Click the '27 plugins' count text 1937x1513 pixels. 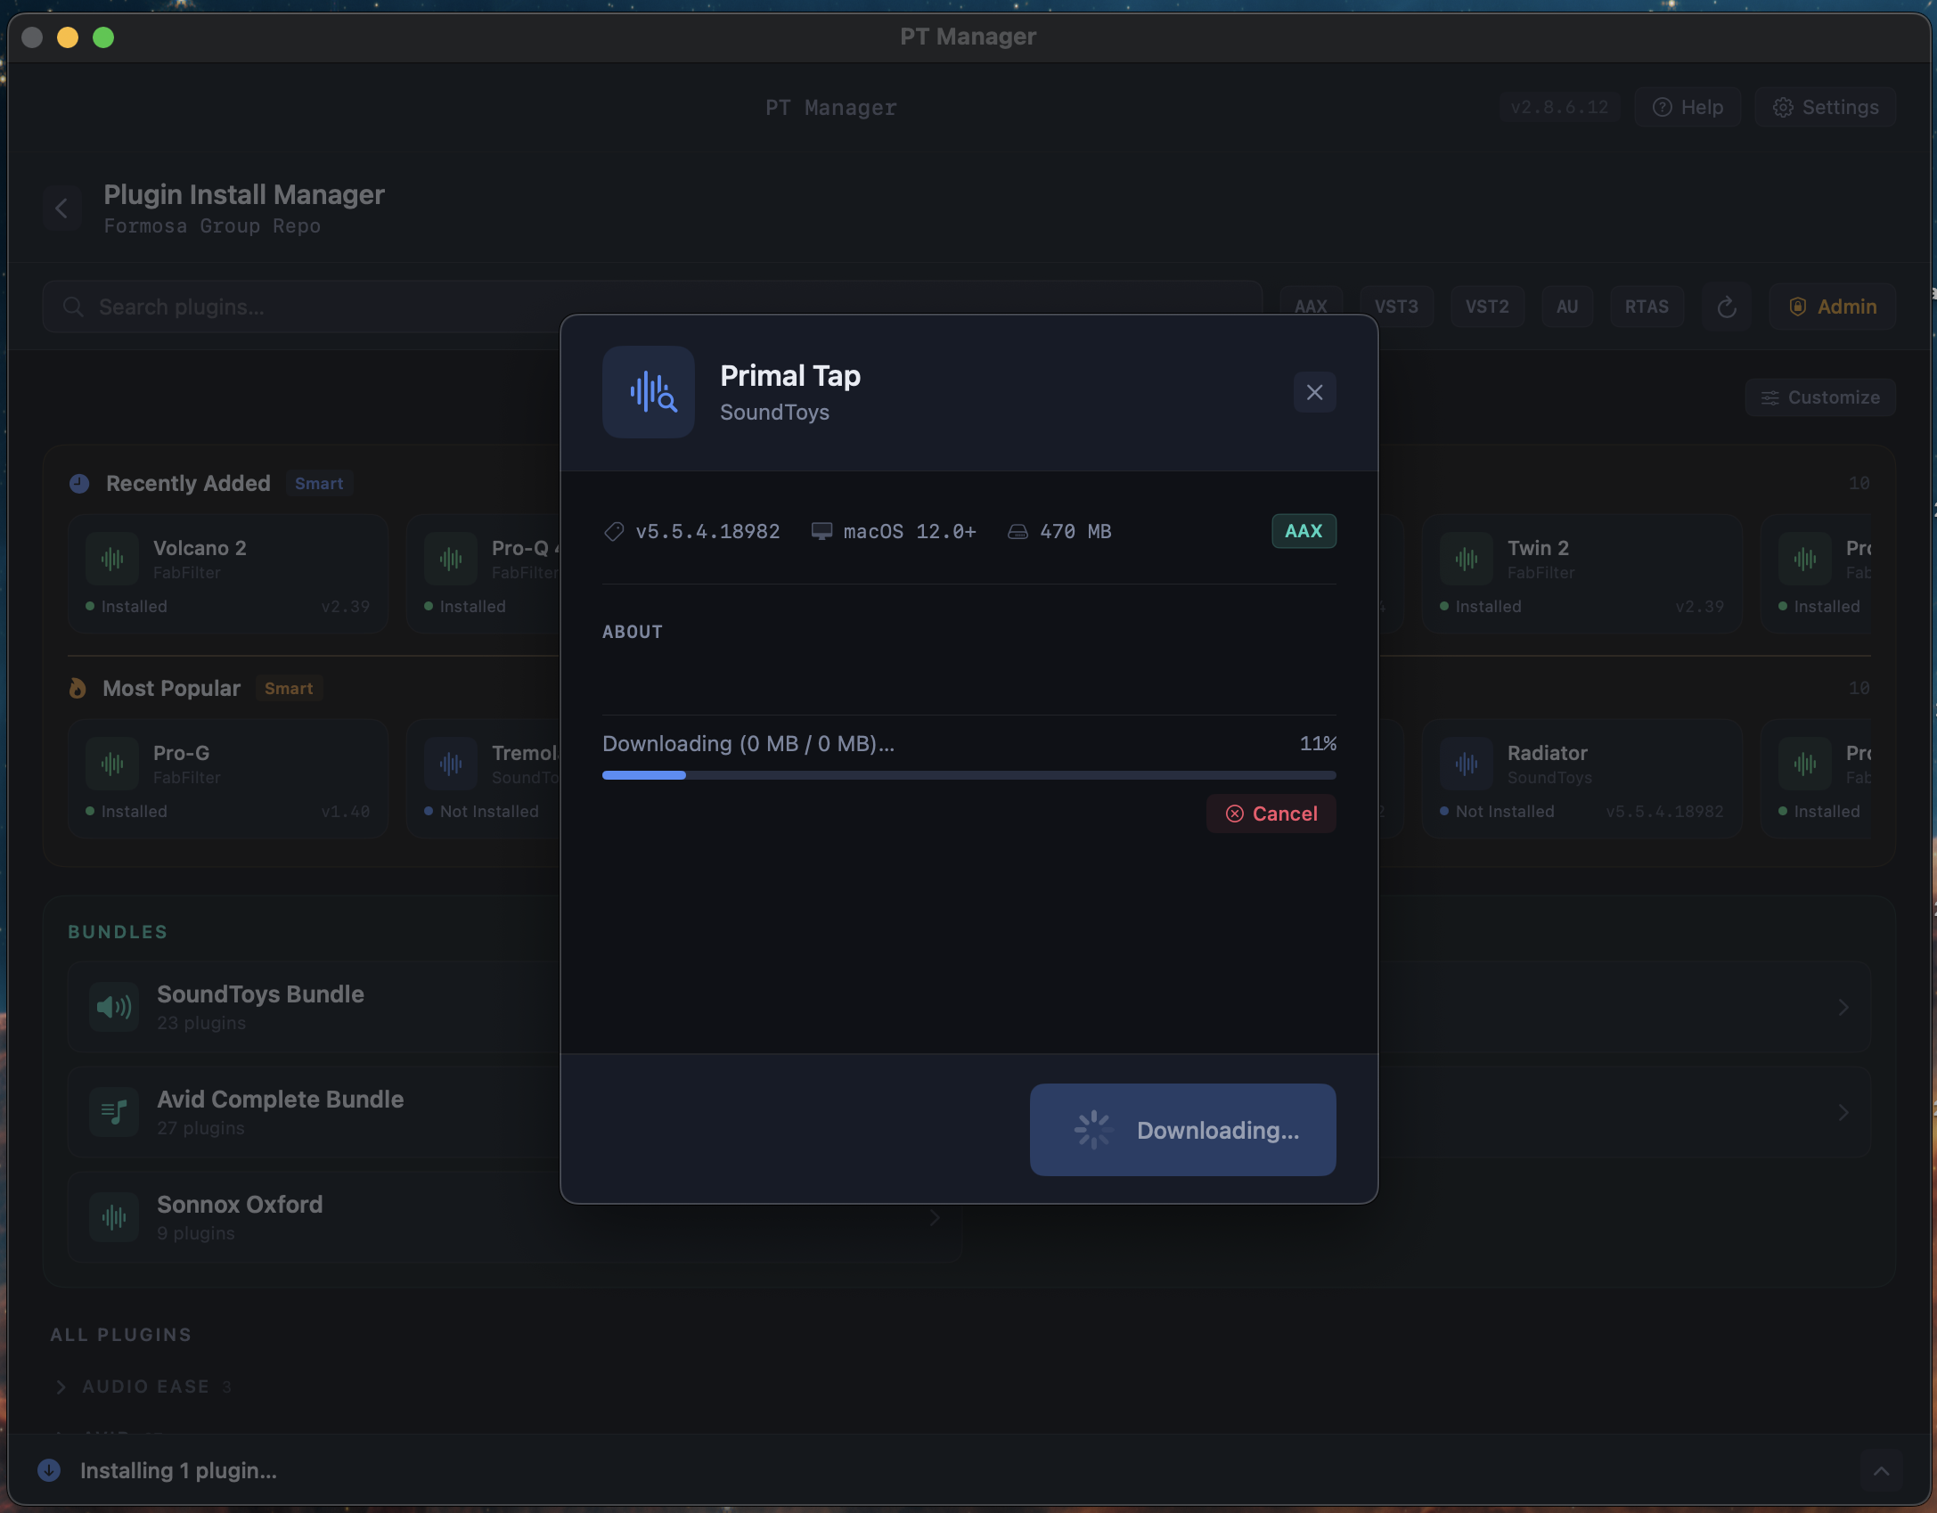click(200, 1129)
